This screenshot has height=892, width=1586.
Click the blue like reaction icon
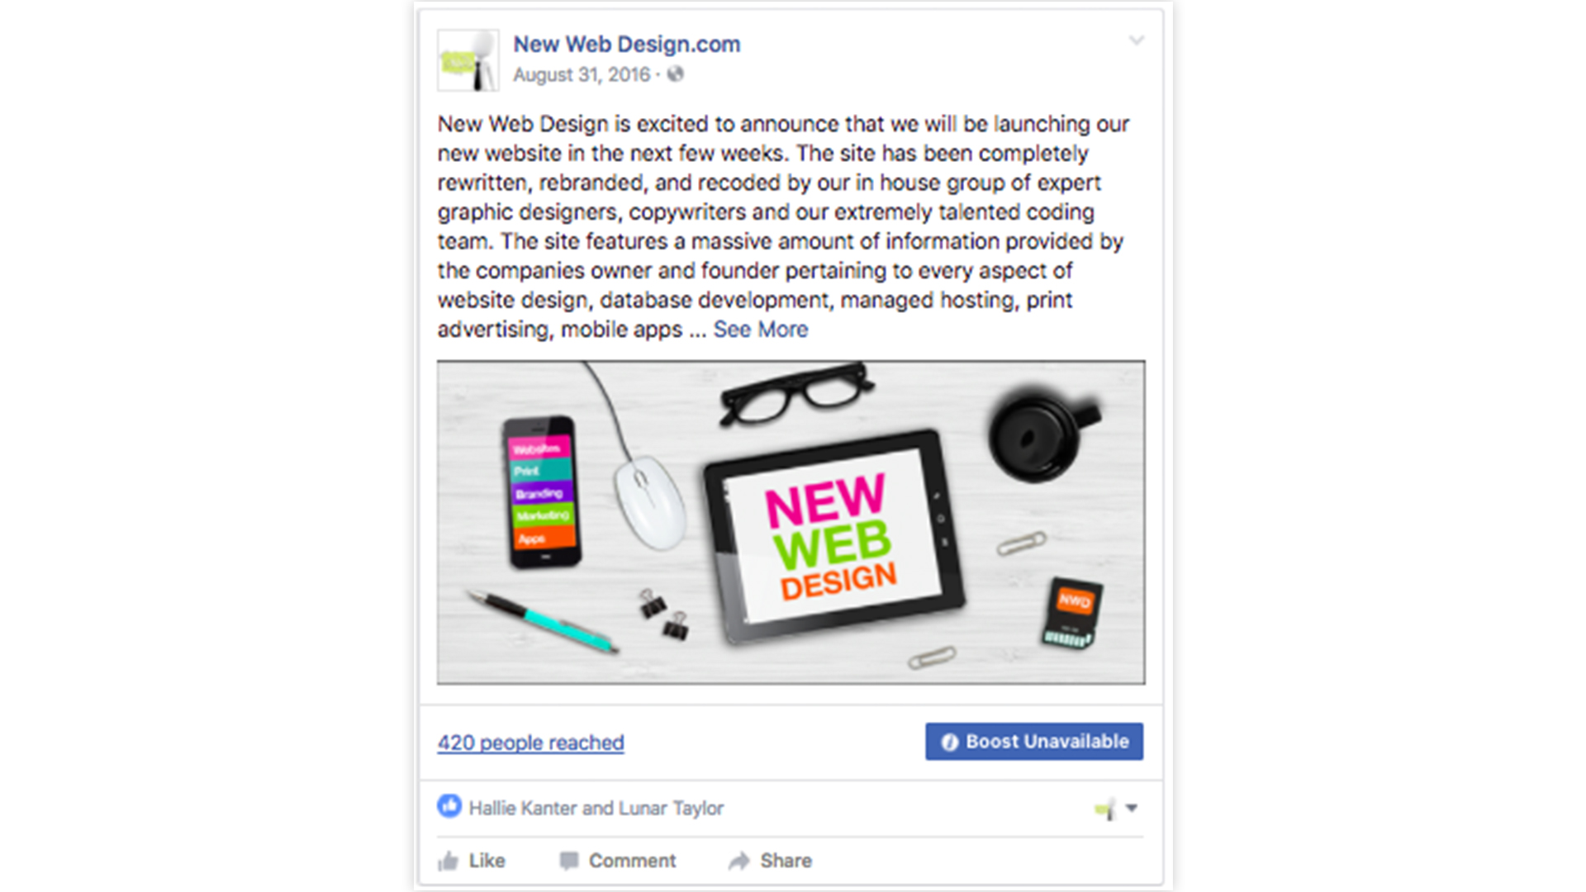449,805
